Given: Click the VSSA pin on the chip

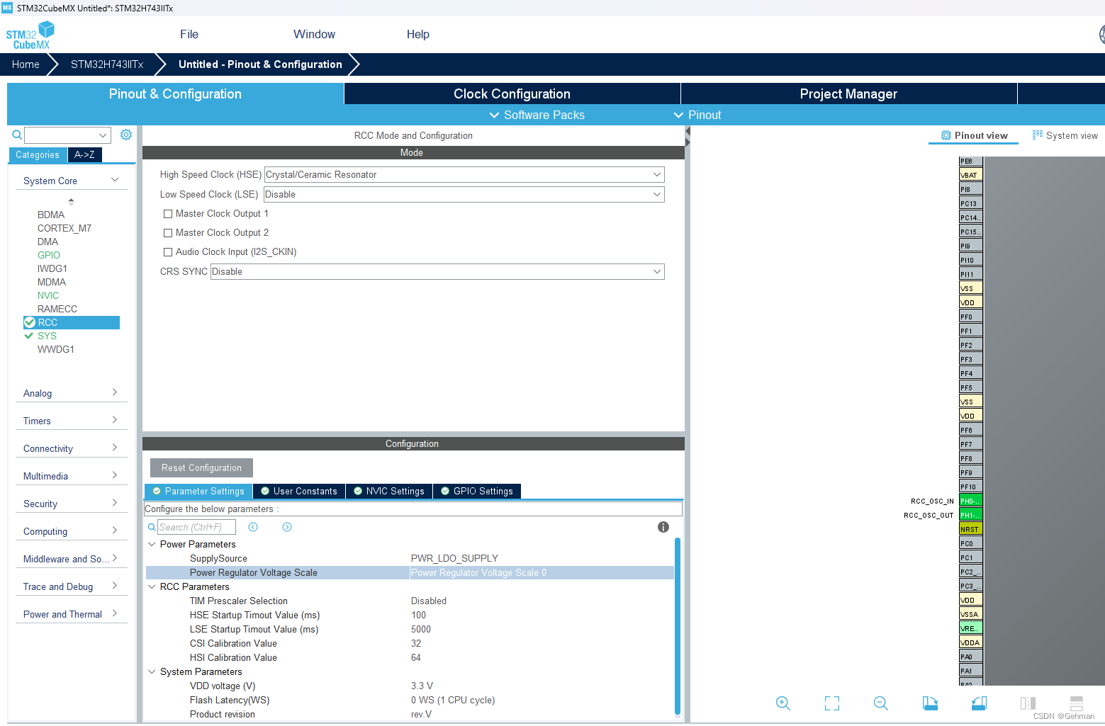Looking at the screenshot, I should click(x=970, y=614).
